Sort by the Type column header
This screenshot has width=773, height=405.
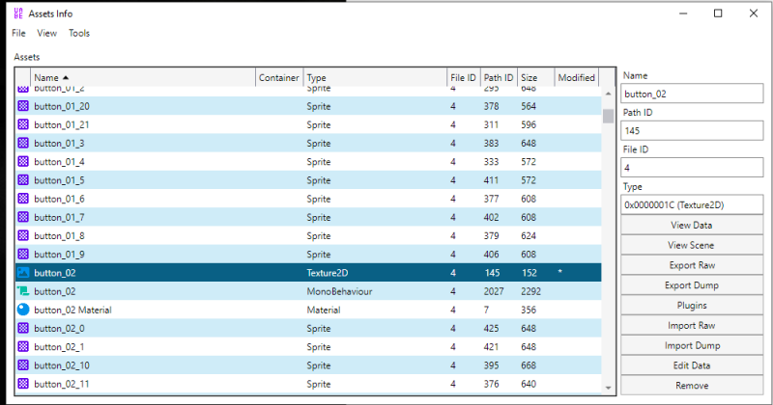375,77
